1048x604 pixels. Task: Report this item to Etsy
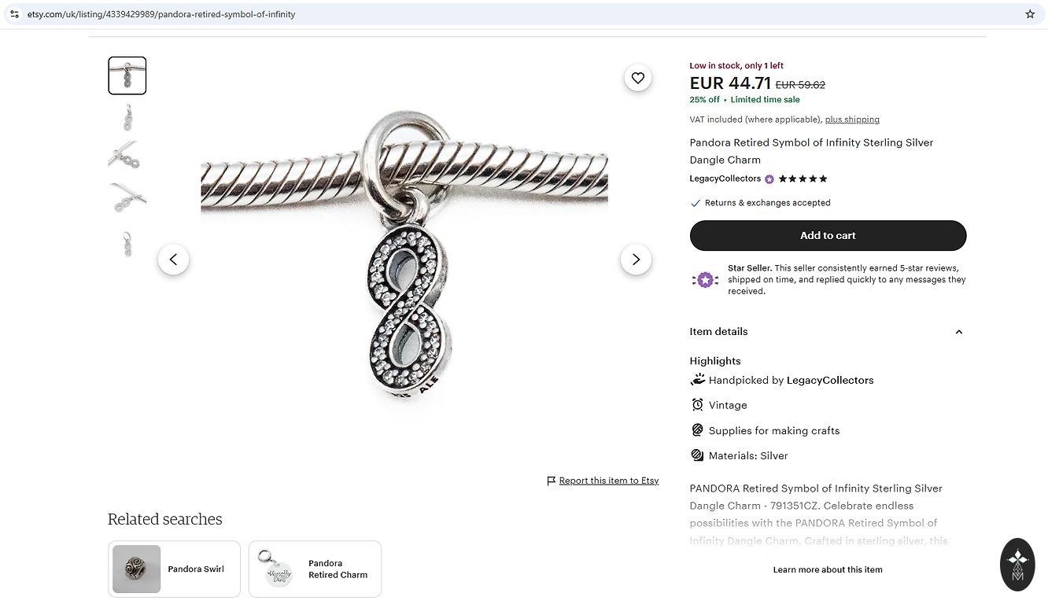pyautogui.click(x=609, y=481)
